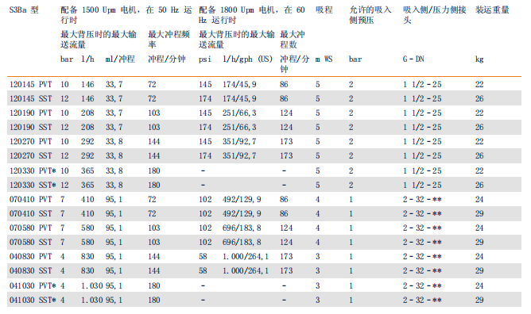Click the 120330 PVT* model entry

[33, 170]
